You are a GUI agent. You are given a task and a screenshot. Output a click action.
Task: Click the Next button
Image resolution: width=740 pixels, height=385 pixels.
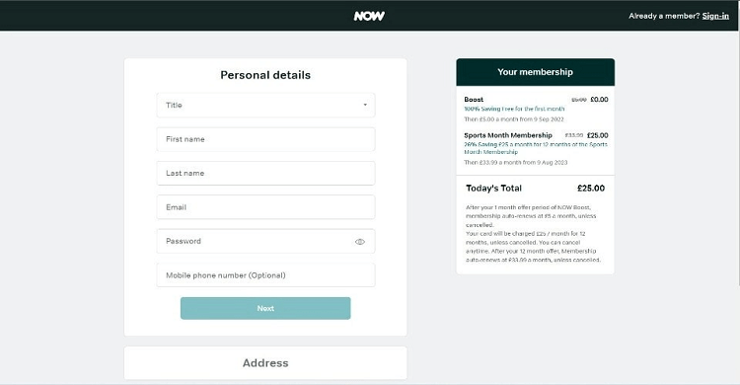(265, 308)
